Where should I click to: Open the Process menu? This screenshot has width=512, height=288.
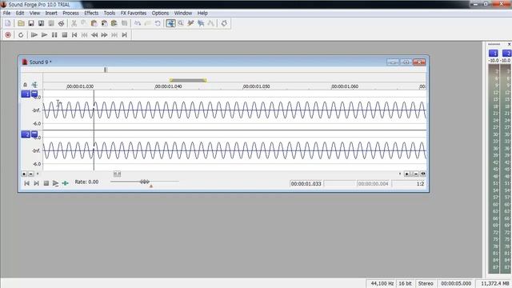(70, 13)
